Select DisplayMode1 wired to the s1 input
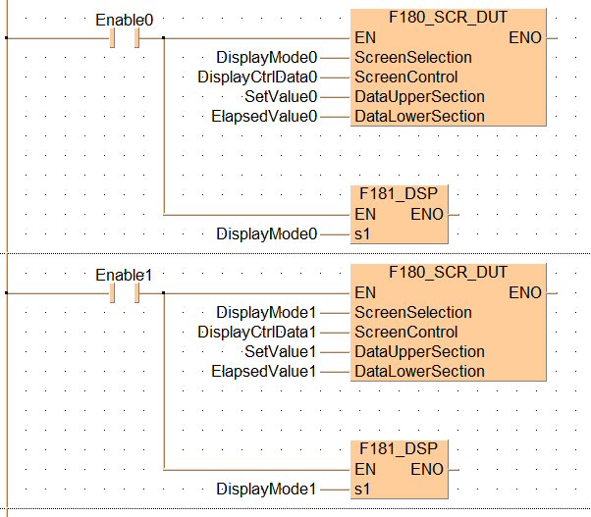 tap(267, 489)
